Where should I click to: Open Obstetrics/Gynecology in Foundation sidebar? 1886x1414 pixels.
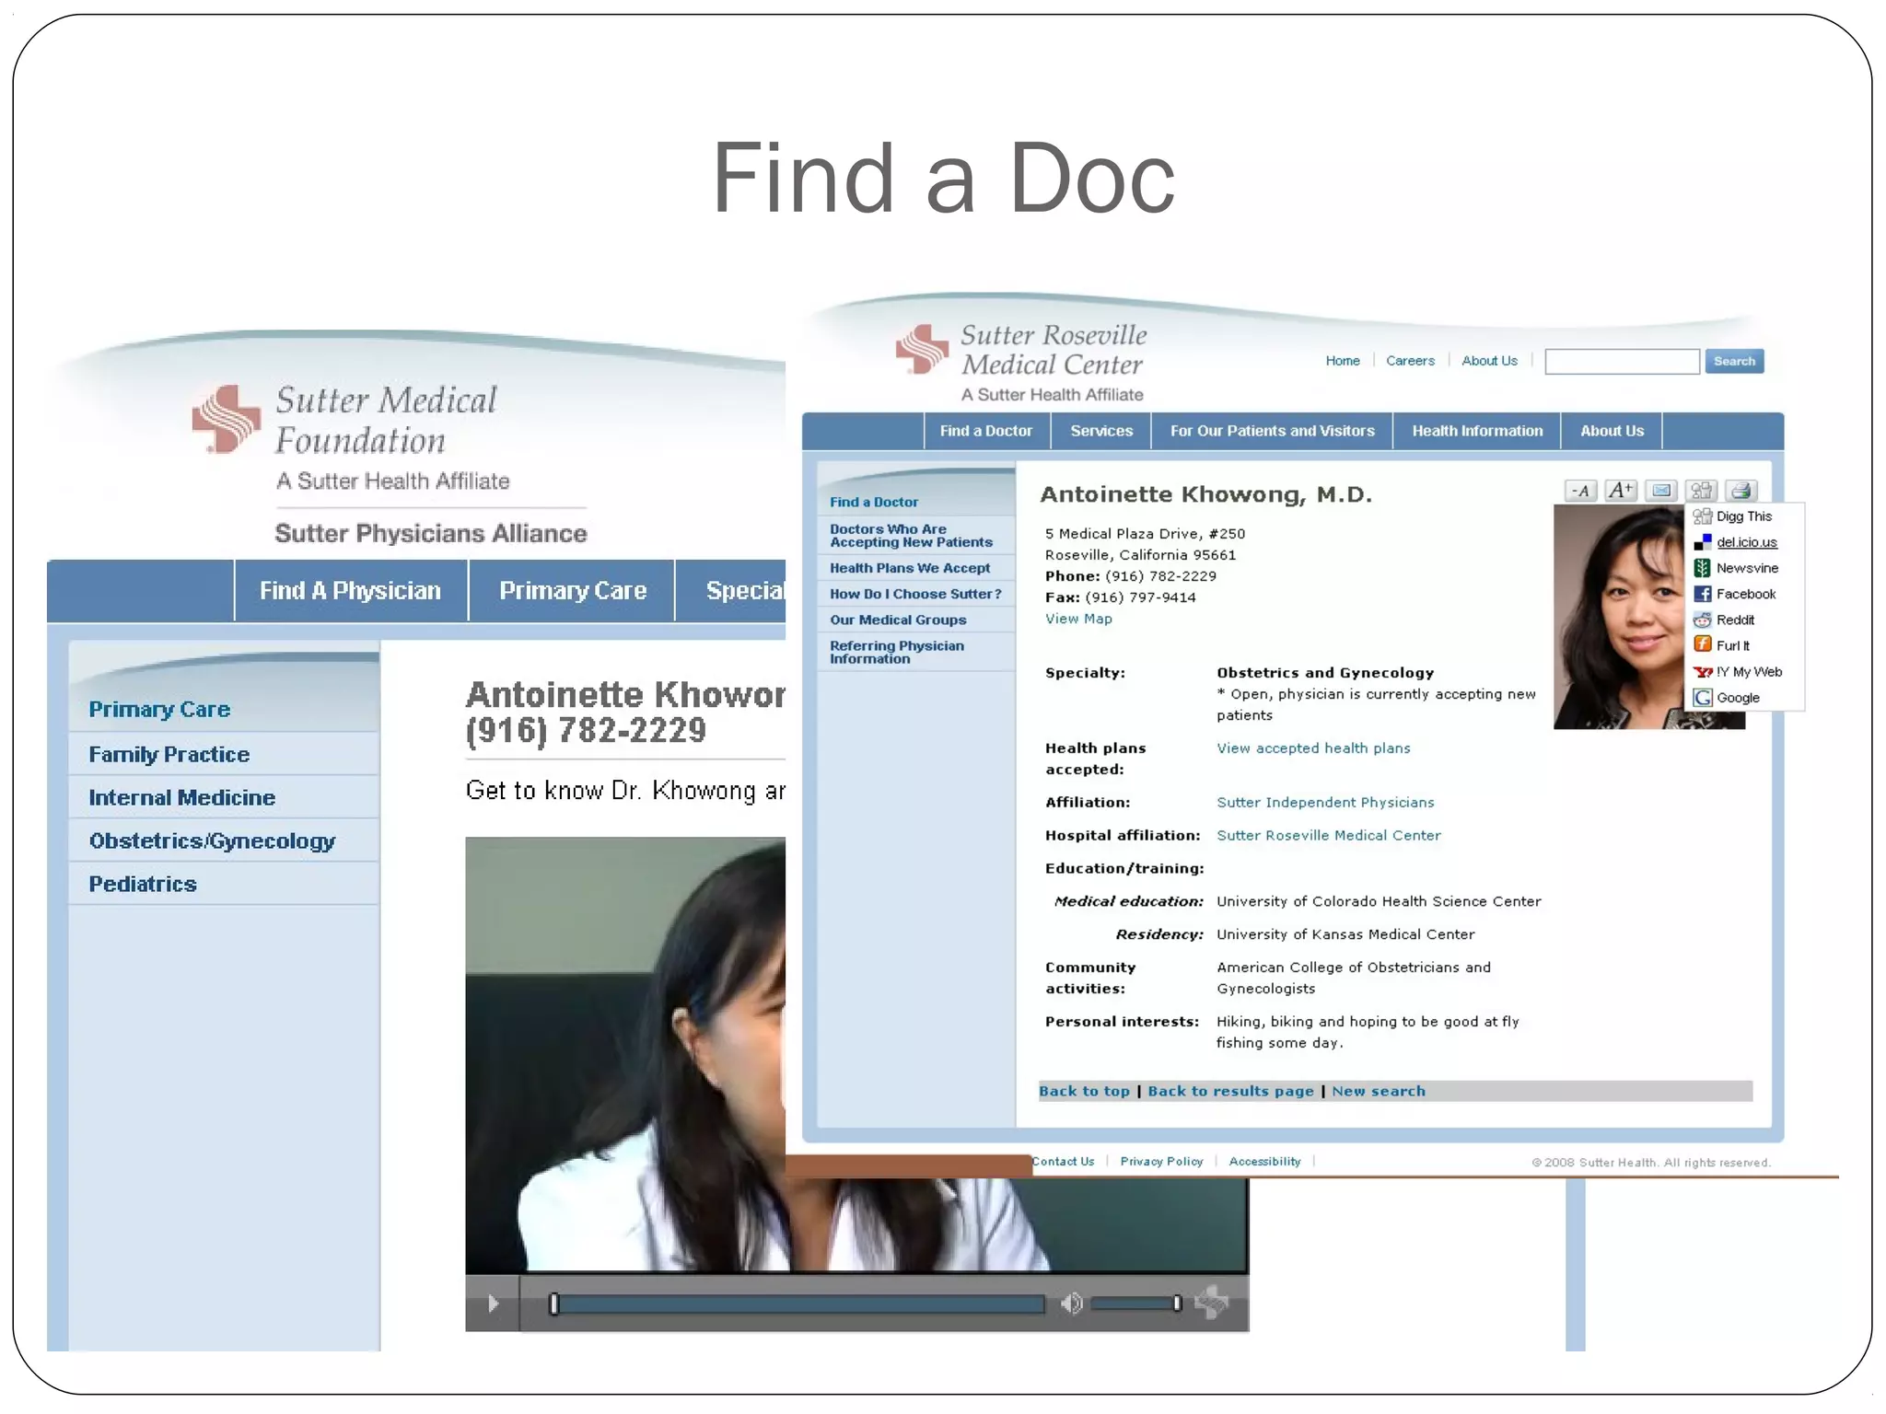pos(212,841)
